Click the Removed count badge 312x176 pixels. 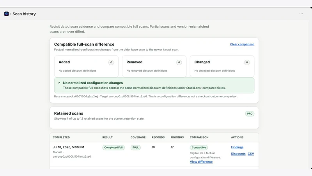pos(179,63)
